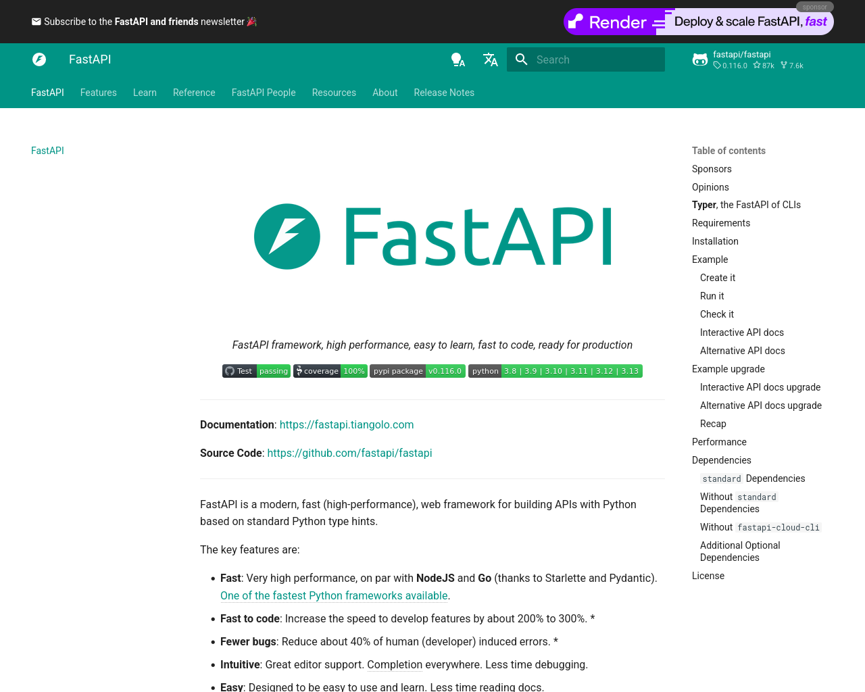Open the Features tab
Screen dimensions: 865x692
[99, 93]
